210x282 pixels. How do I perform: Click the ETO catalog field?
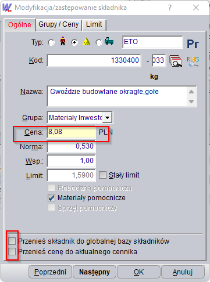[152, 42]
